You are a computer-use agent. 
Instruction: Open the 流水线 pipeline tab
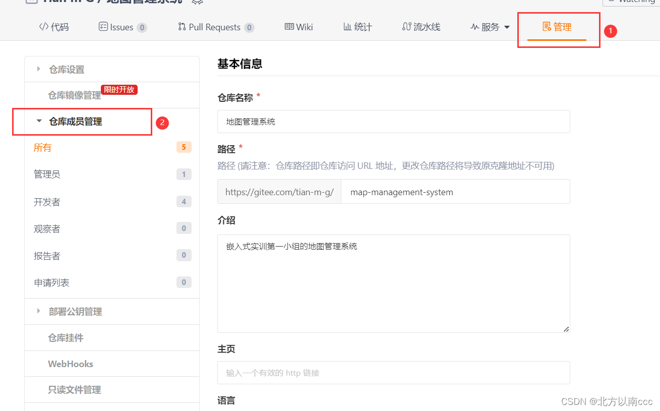421,27
